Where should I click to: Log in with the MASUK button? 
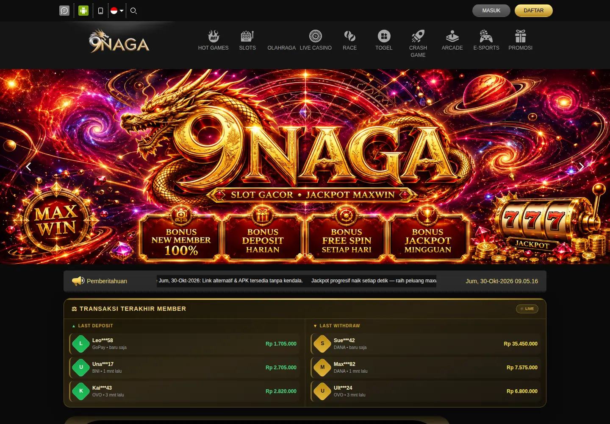tap(491, 11)
